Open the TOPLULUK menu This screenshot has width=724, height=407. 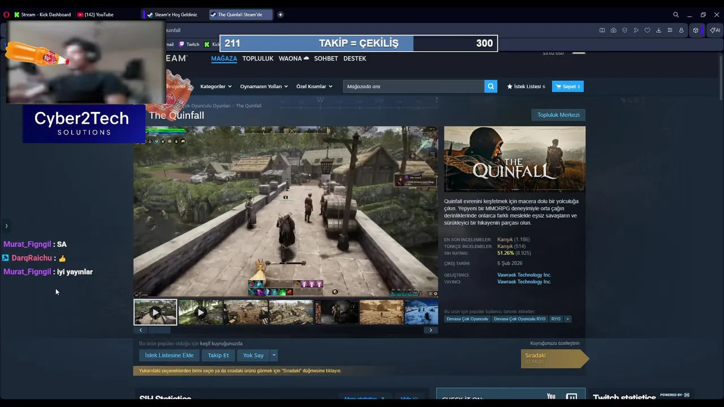258,58
